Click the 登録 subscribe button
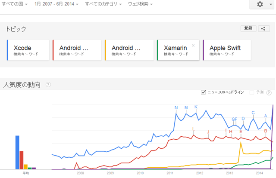This screenshot has height=178, width=276. tap(248, 28)
